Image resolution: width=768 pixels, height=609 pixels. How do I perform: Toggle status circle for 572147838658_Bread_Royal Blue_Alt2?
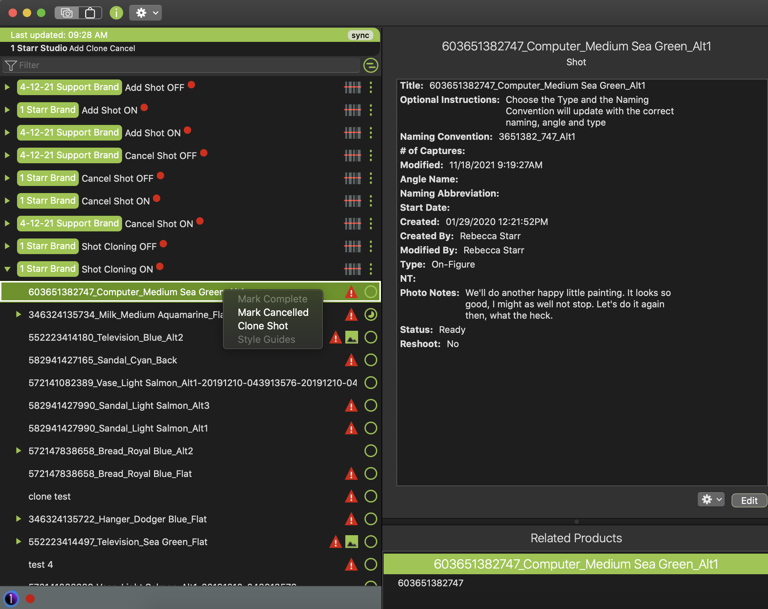click(371, 451)
